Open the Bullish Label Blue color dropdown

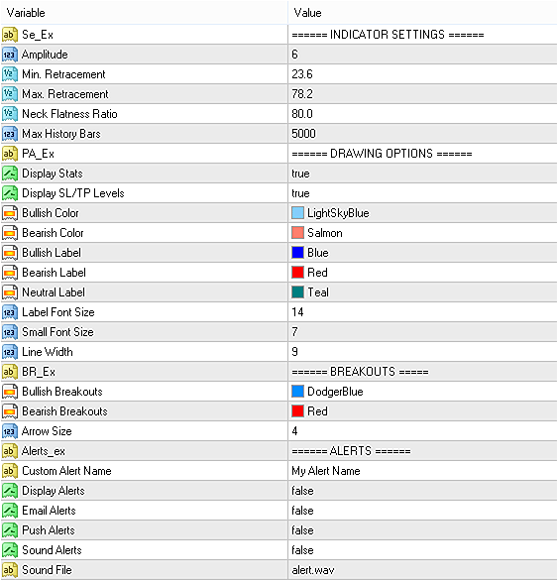422,253
